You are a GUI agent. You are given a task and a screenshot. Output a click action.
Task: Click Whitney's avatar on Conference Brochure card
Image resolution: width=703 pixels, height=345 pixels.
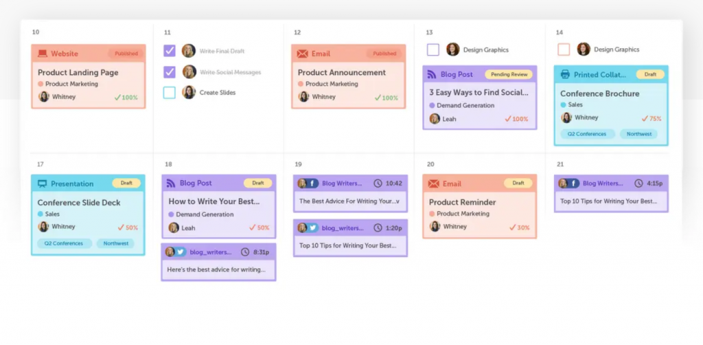566,118
